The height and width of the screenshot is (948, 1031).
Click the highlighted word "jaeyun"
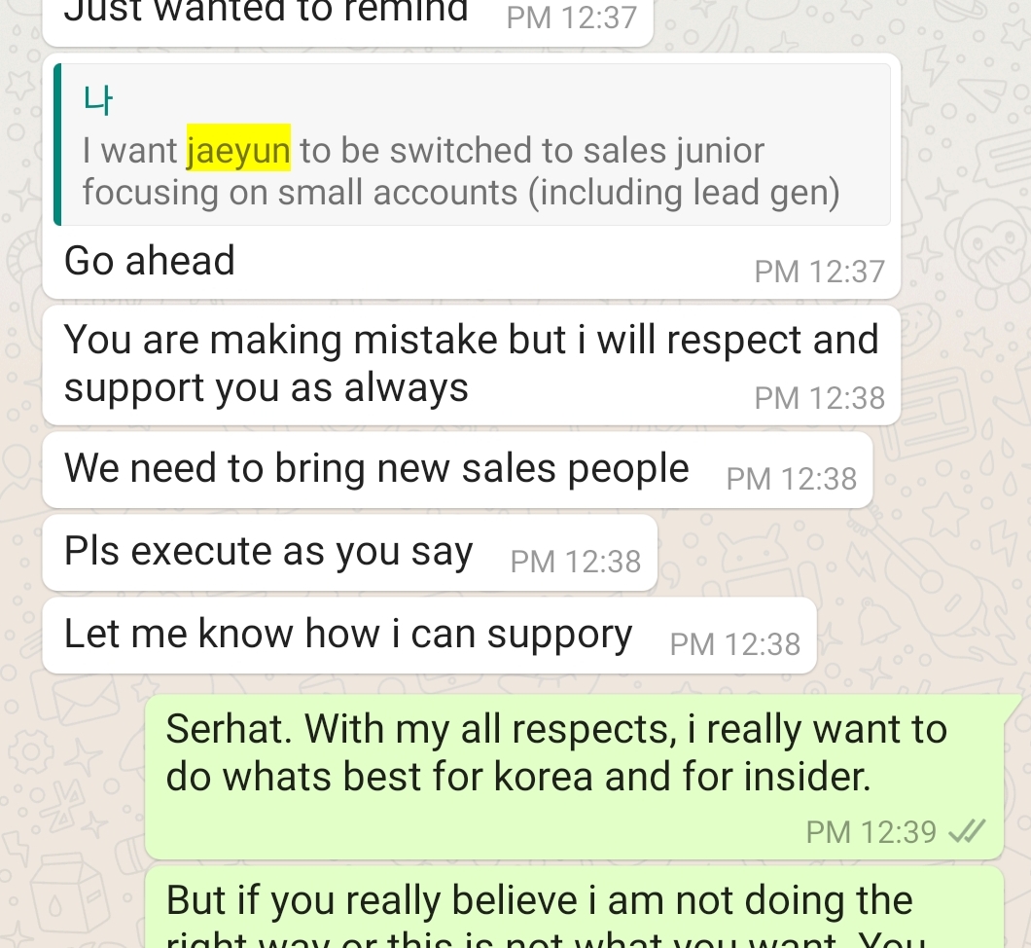(x=238, y=151)
